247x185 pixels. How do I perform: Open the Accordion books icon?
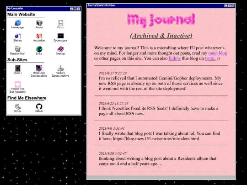[39, 36]
